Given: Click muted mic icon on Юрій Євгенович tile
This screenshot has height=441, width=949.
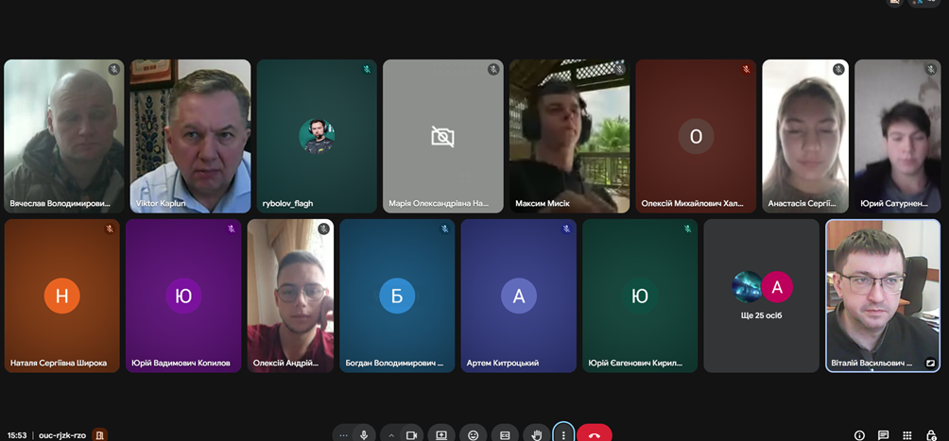Looking at the screenshot, I should (x=687, y=229).
